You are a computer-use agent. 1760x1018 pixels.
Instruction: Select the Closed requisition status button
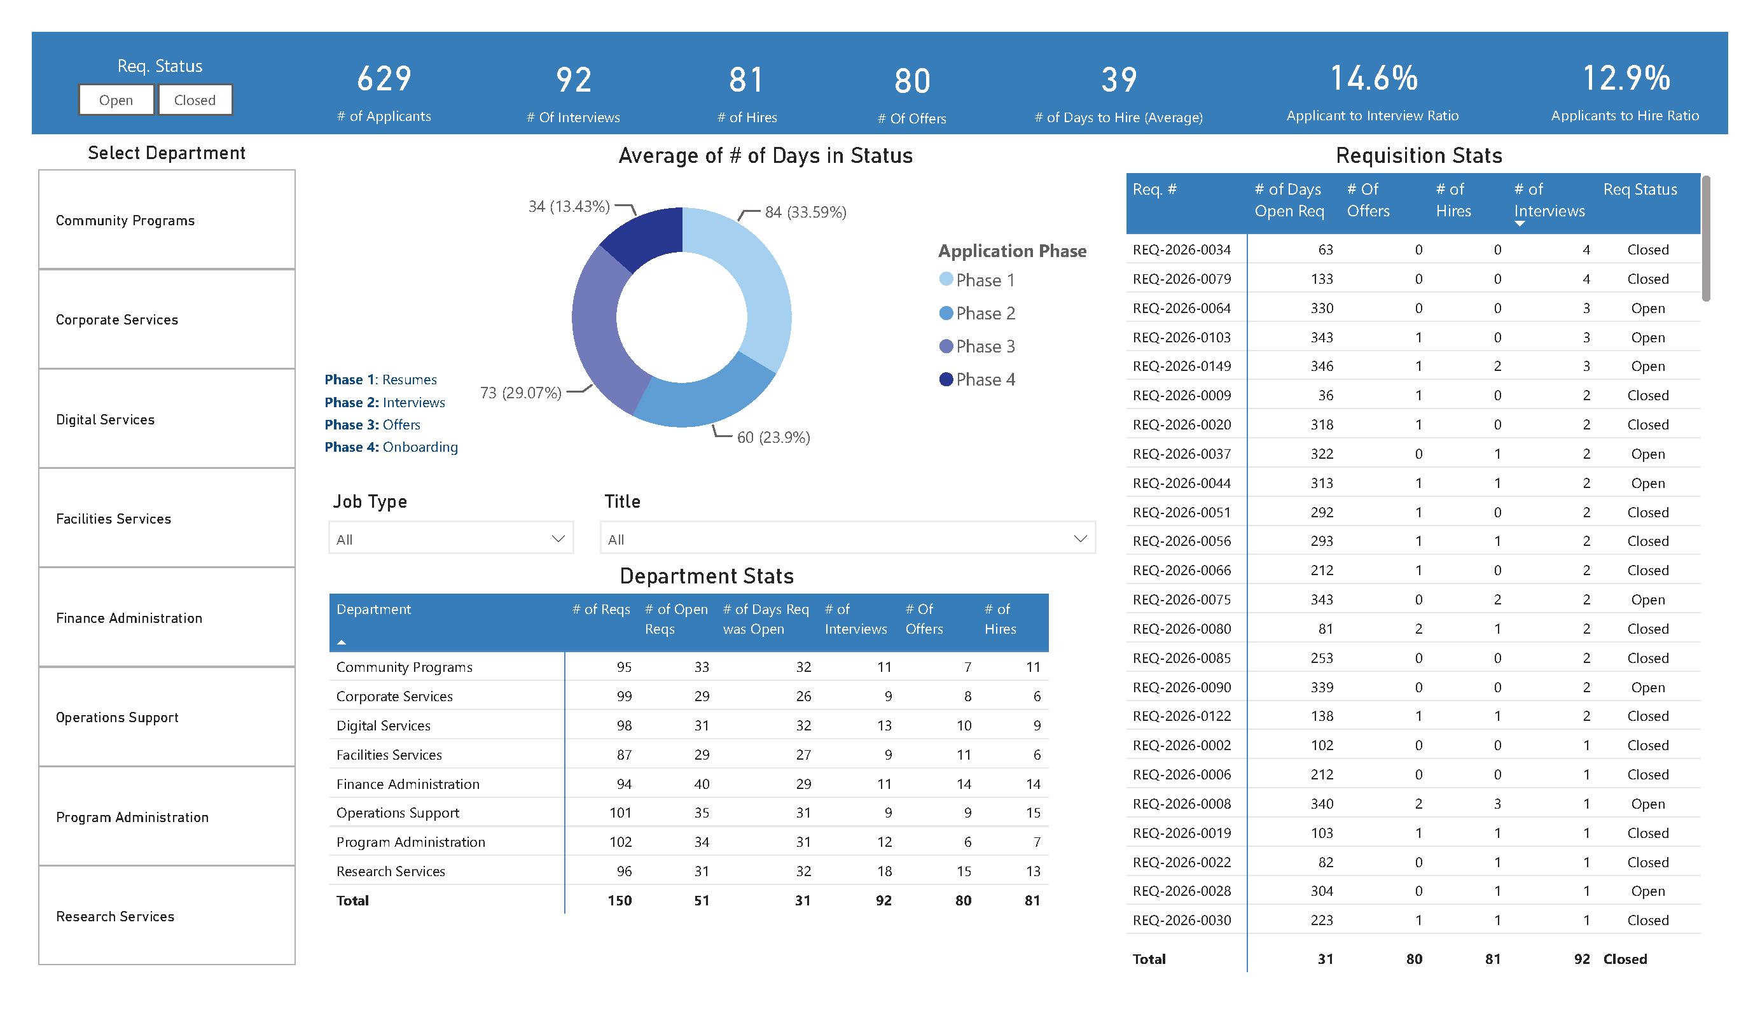pyautogui.click(x=195, y=100)
